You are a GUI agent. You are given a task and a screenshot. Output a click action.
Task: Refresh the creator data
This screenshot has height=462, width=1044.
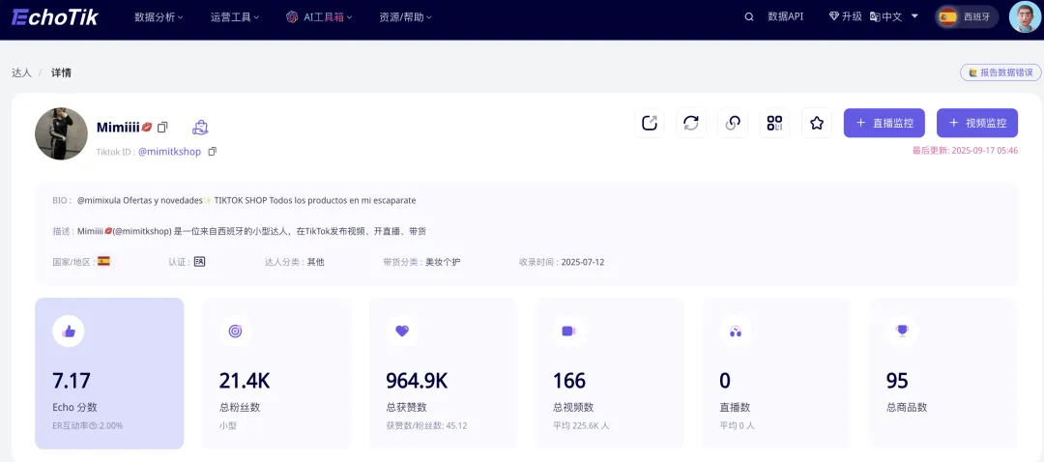point(691,123)
